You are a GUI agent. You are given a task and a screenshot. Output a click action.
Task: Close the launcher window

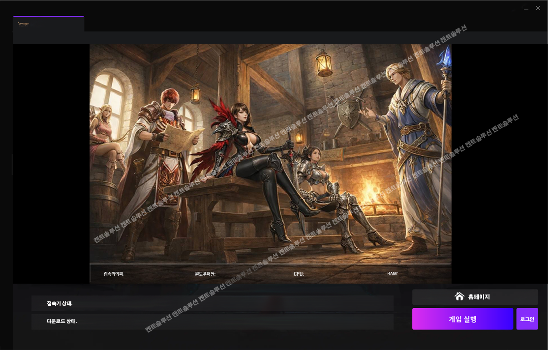[x=538, y=8]
